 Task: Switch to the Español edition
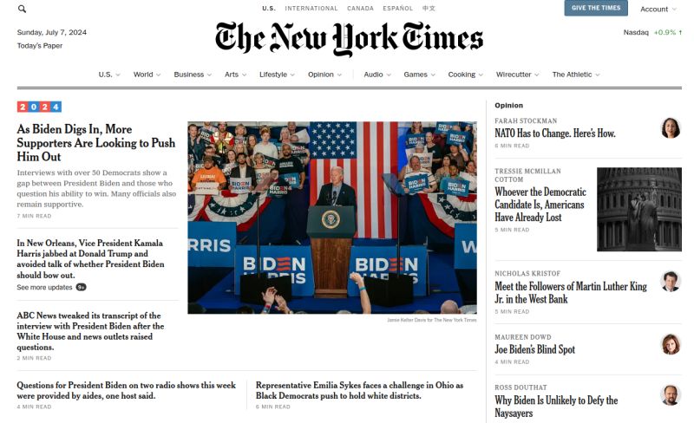click(x=397, y=9)
